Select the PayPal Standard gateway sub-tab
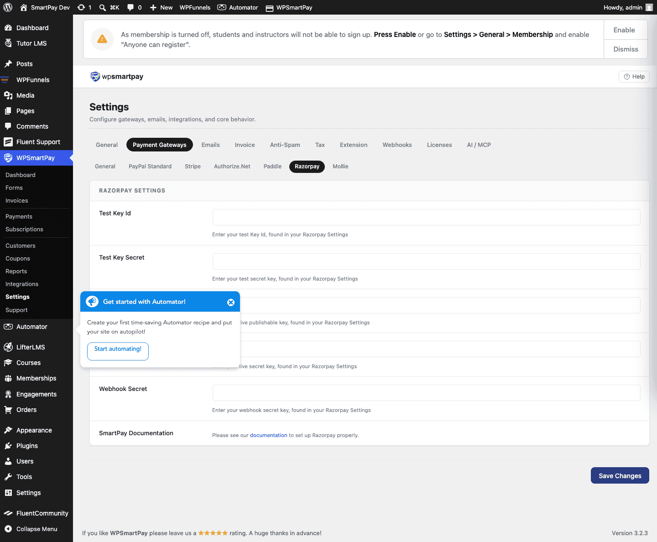 pyautogui.click(x=150, y=167)
